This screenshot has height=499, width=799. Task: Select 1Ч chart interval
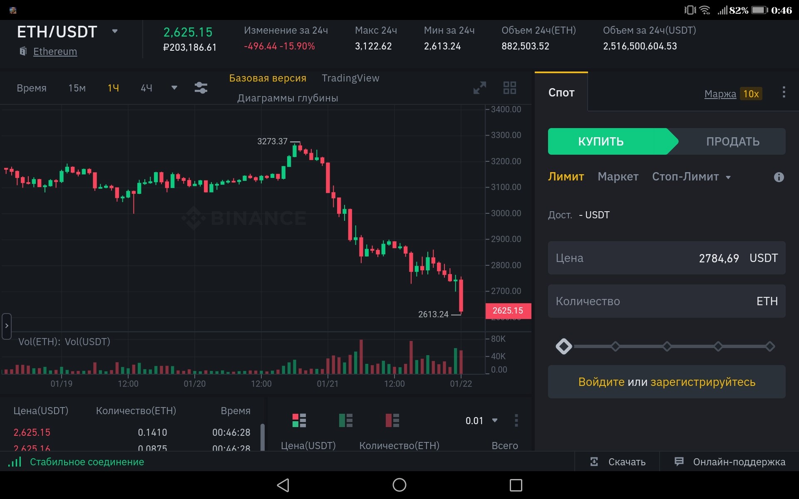113,88
